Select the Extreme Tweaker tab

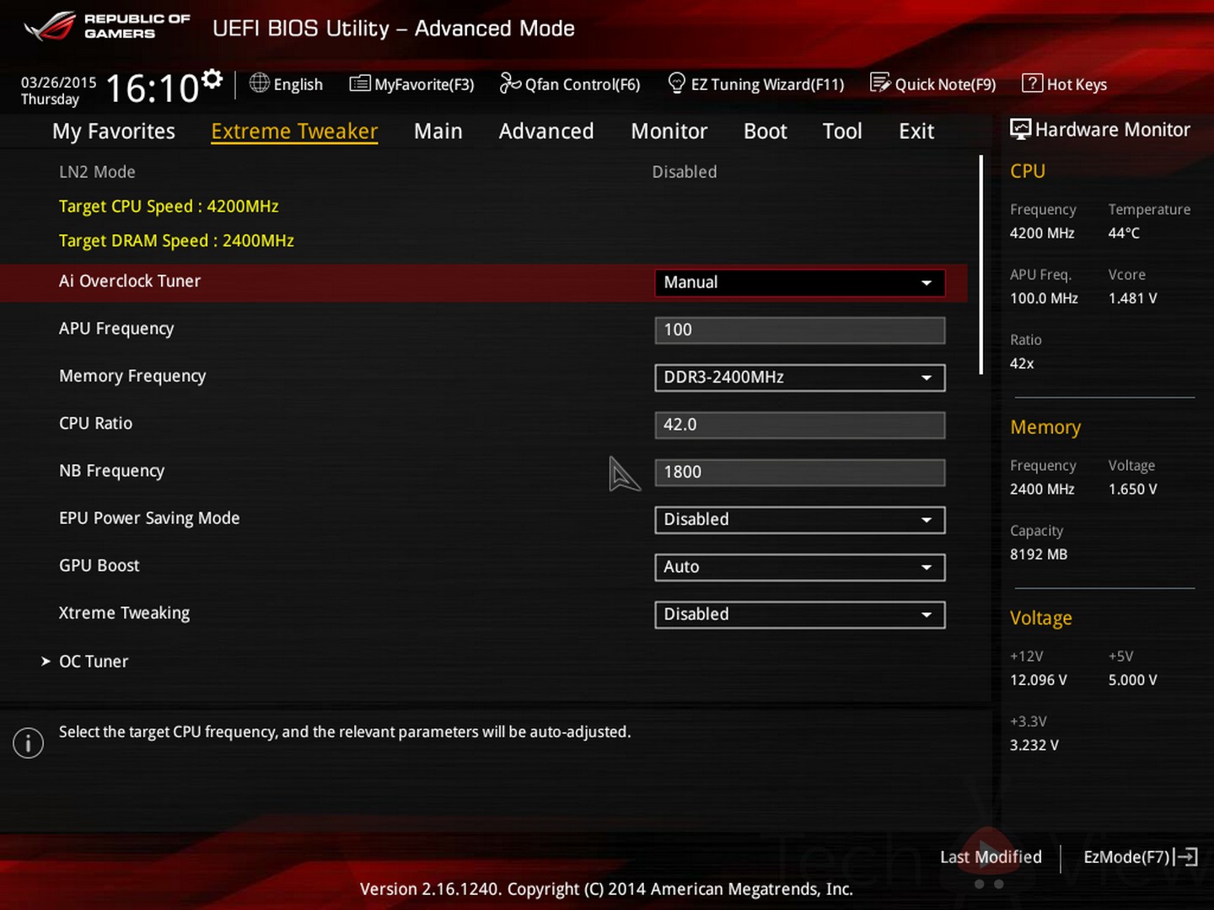pos(294,131)
